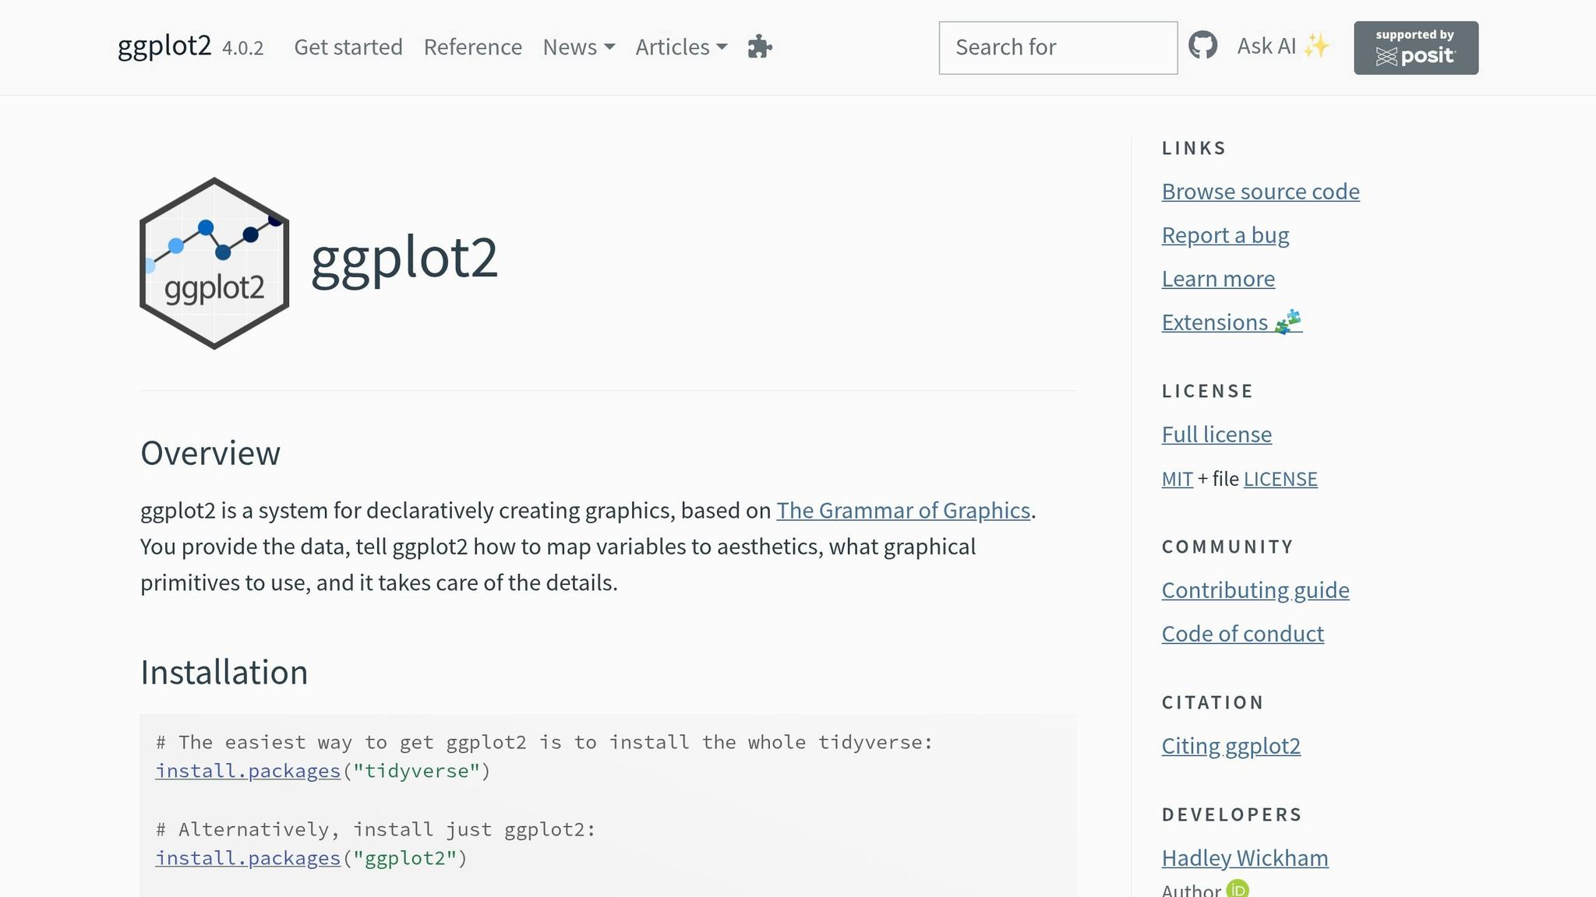
Task: Switch to the Reference section
Action: pyautogui.click(x=472, y=47)
